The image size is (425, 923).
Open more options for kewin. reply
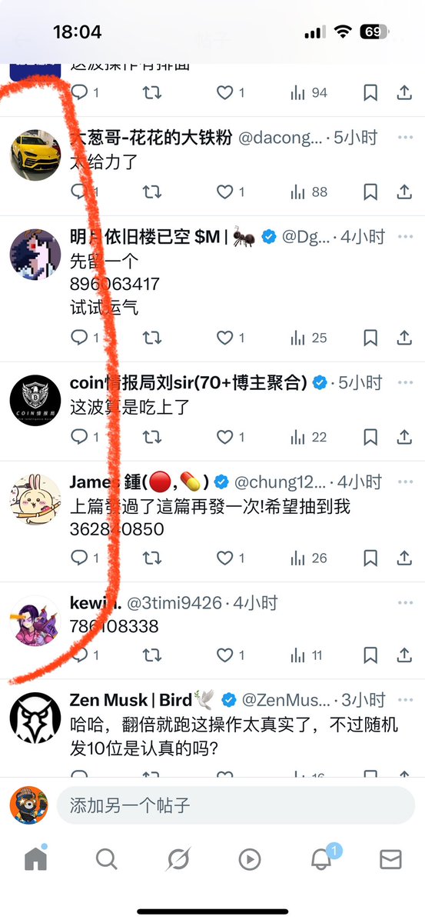click(x=406, y=602)
